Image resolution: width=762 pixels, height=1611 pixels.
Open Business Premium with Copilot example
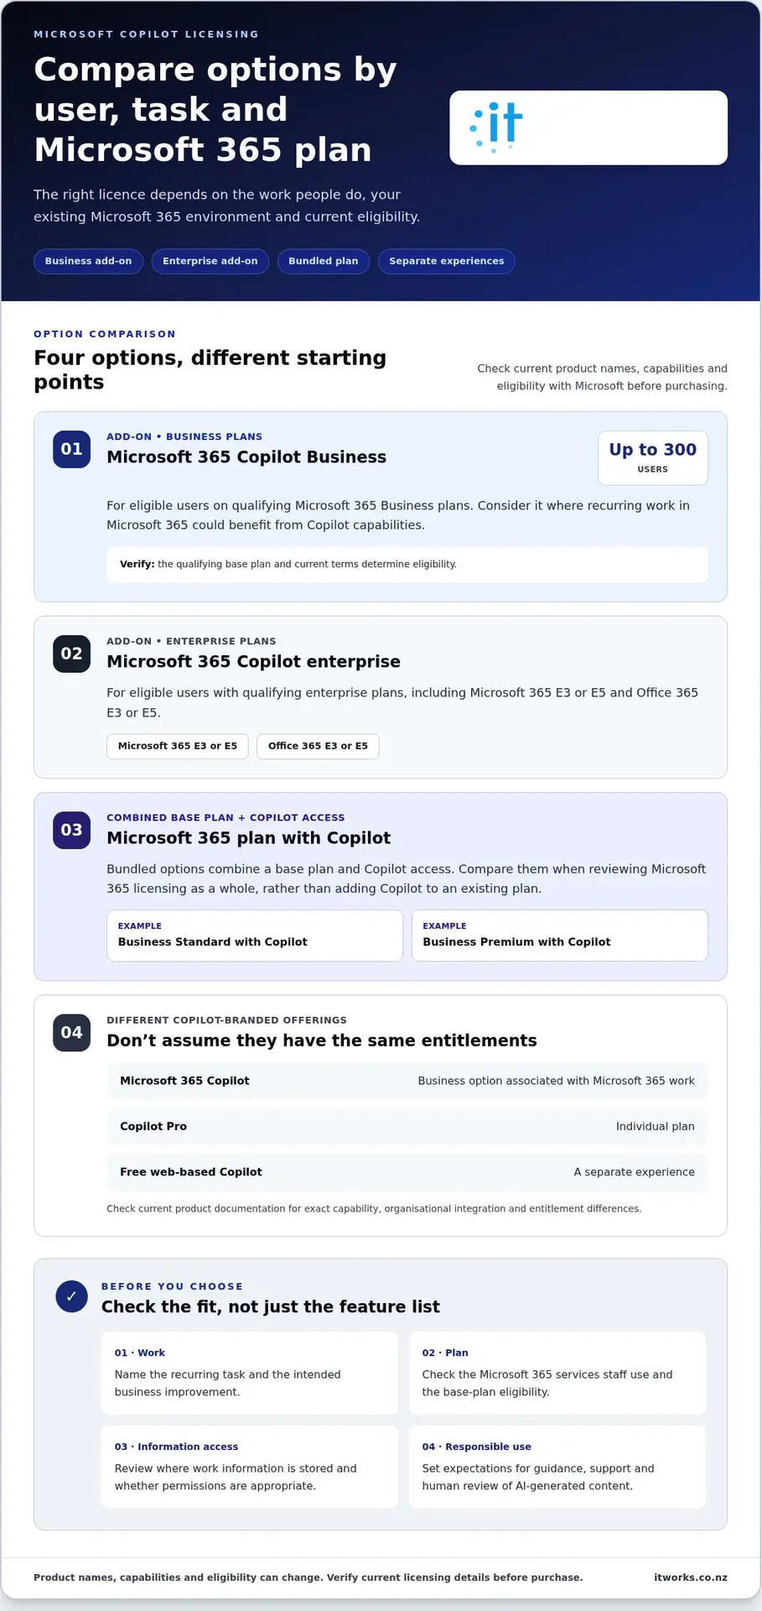(x=559, y=935)
